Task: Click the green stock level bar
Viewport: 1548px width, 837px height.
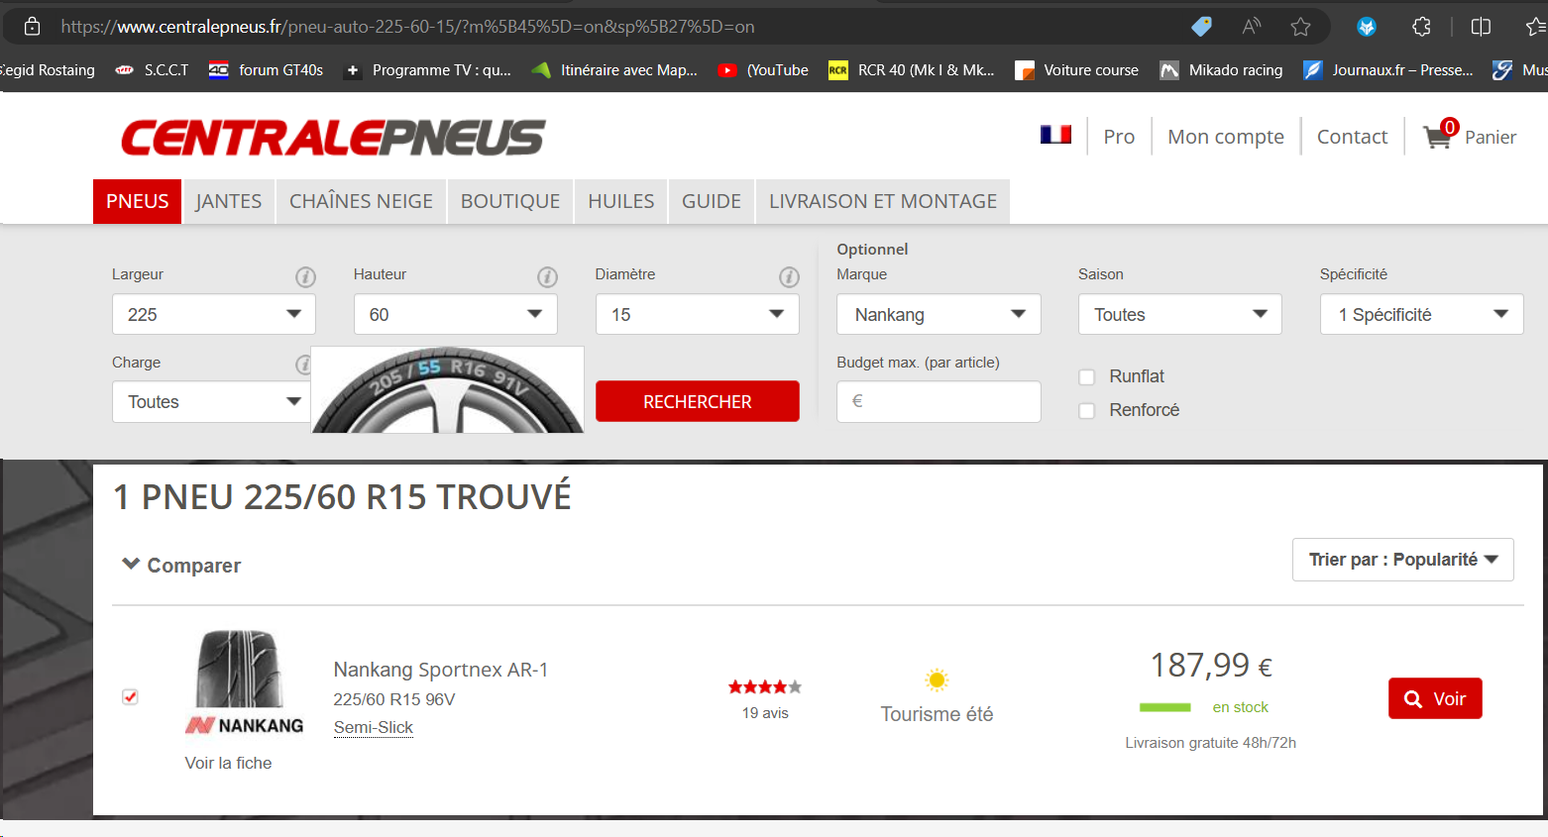Action: [1165, 707]
